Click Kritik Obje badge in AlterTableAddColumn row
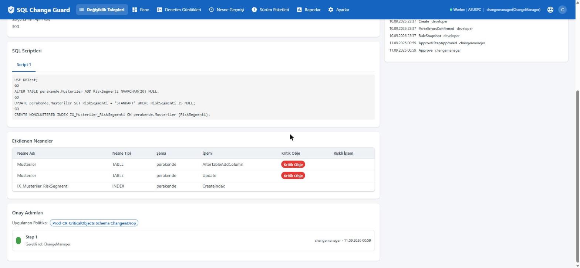The width and height of the screenshot is (580, 268). 293,165
